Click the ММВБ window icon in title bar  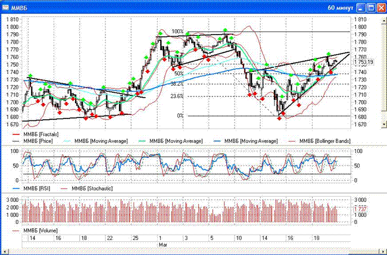pyautogui.click(x=5, y=8)
